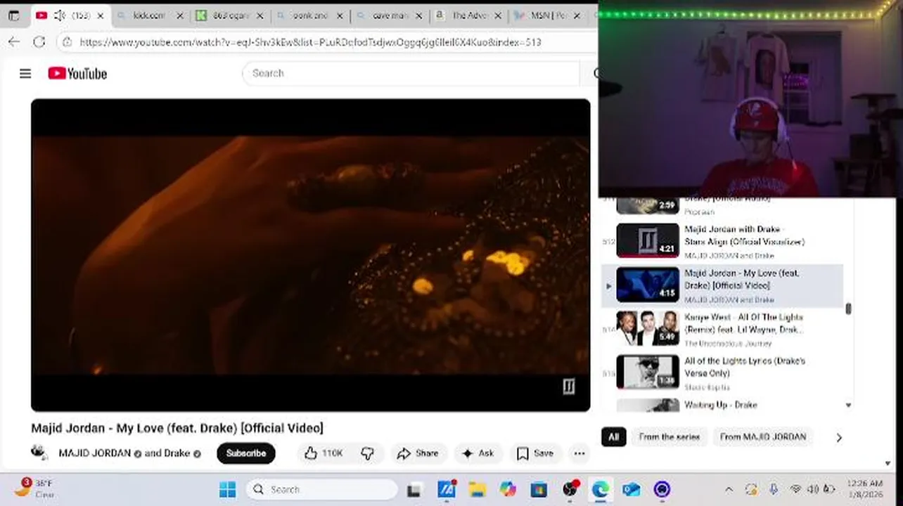Open network settings from Wi-Fi tray icon
The width and height of the screenshot is (903, 506).
click(x=796, y=489)
